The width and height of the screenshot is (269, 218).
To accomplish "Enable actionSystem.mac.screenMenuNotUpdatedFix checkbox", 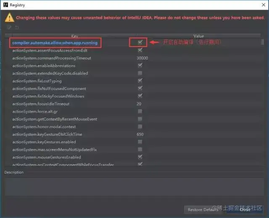I will (140, 150).
